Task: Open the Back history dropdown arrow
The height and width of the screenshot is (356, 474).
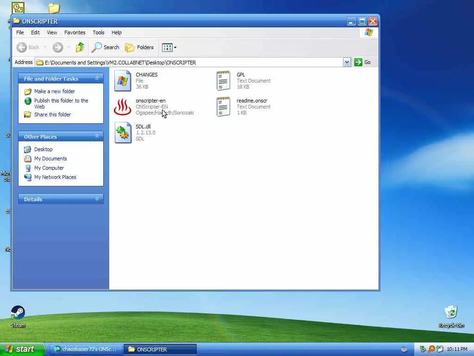Action: pos(45,47)
